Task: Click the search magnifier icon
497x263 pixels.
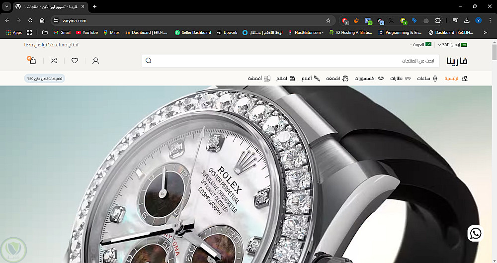Action: coord(148,61)
